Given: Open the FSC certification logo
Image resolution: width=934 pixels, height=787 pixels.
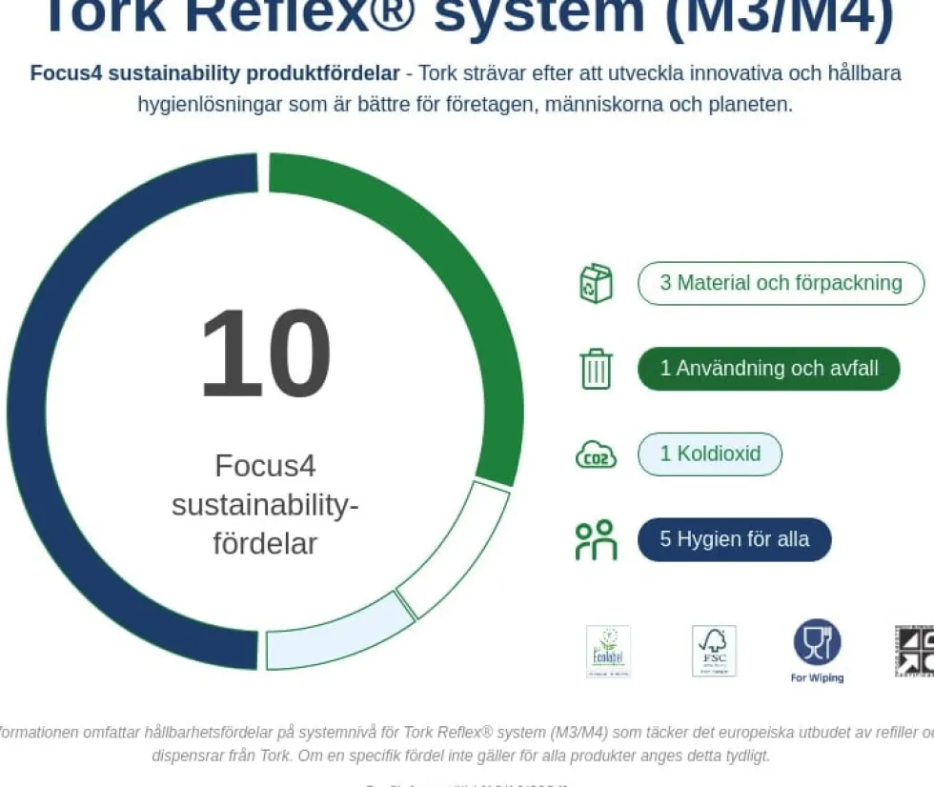Looking at the screenshot, I should 714,651.
